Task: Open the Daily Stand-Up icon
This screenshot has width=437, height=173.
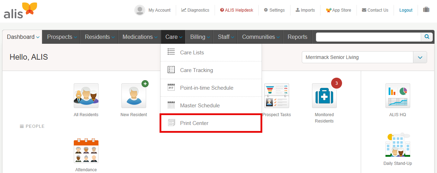Action: click(397, 145)
